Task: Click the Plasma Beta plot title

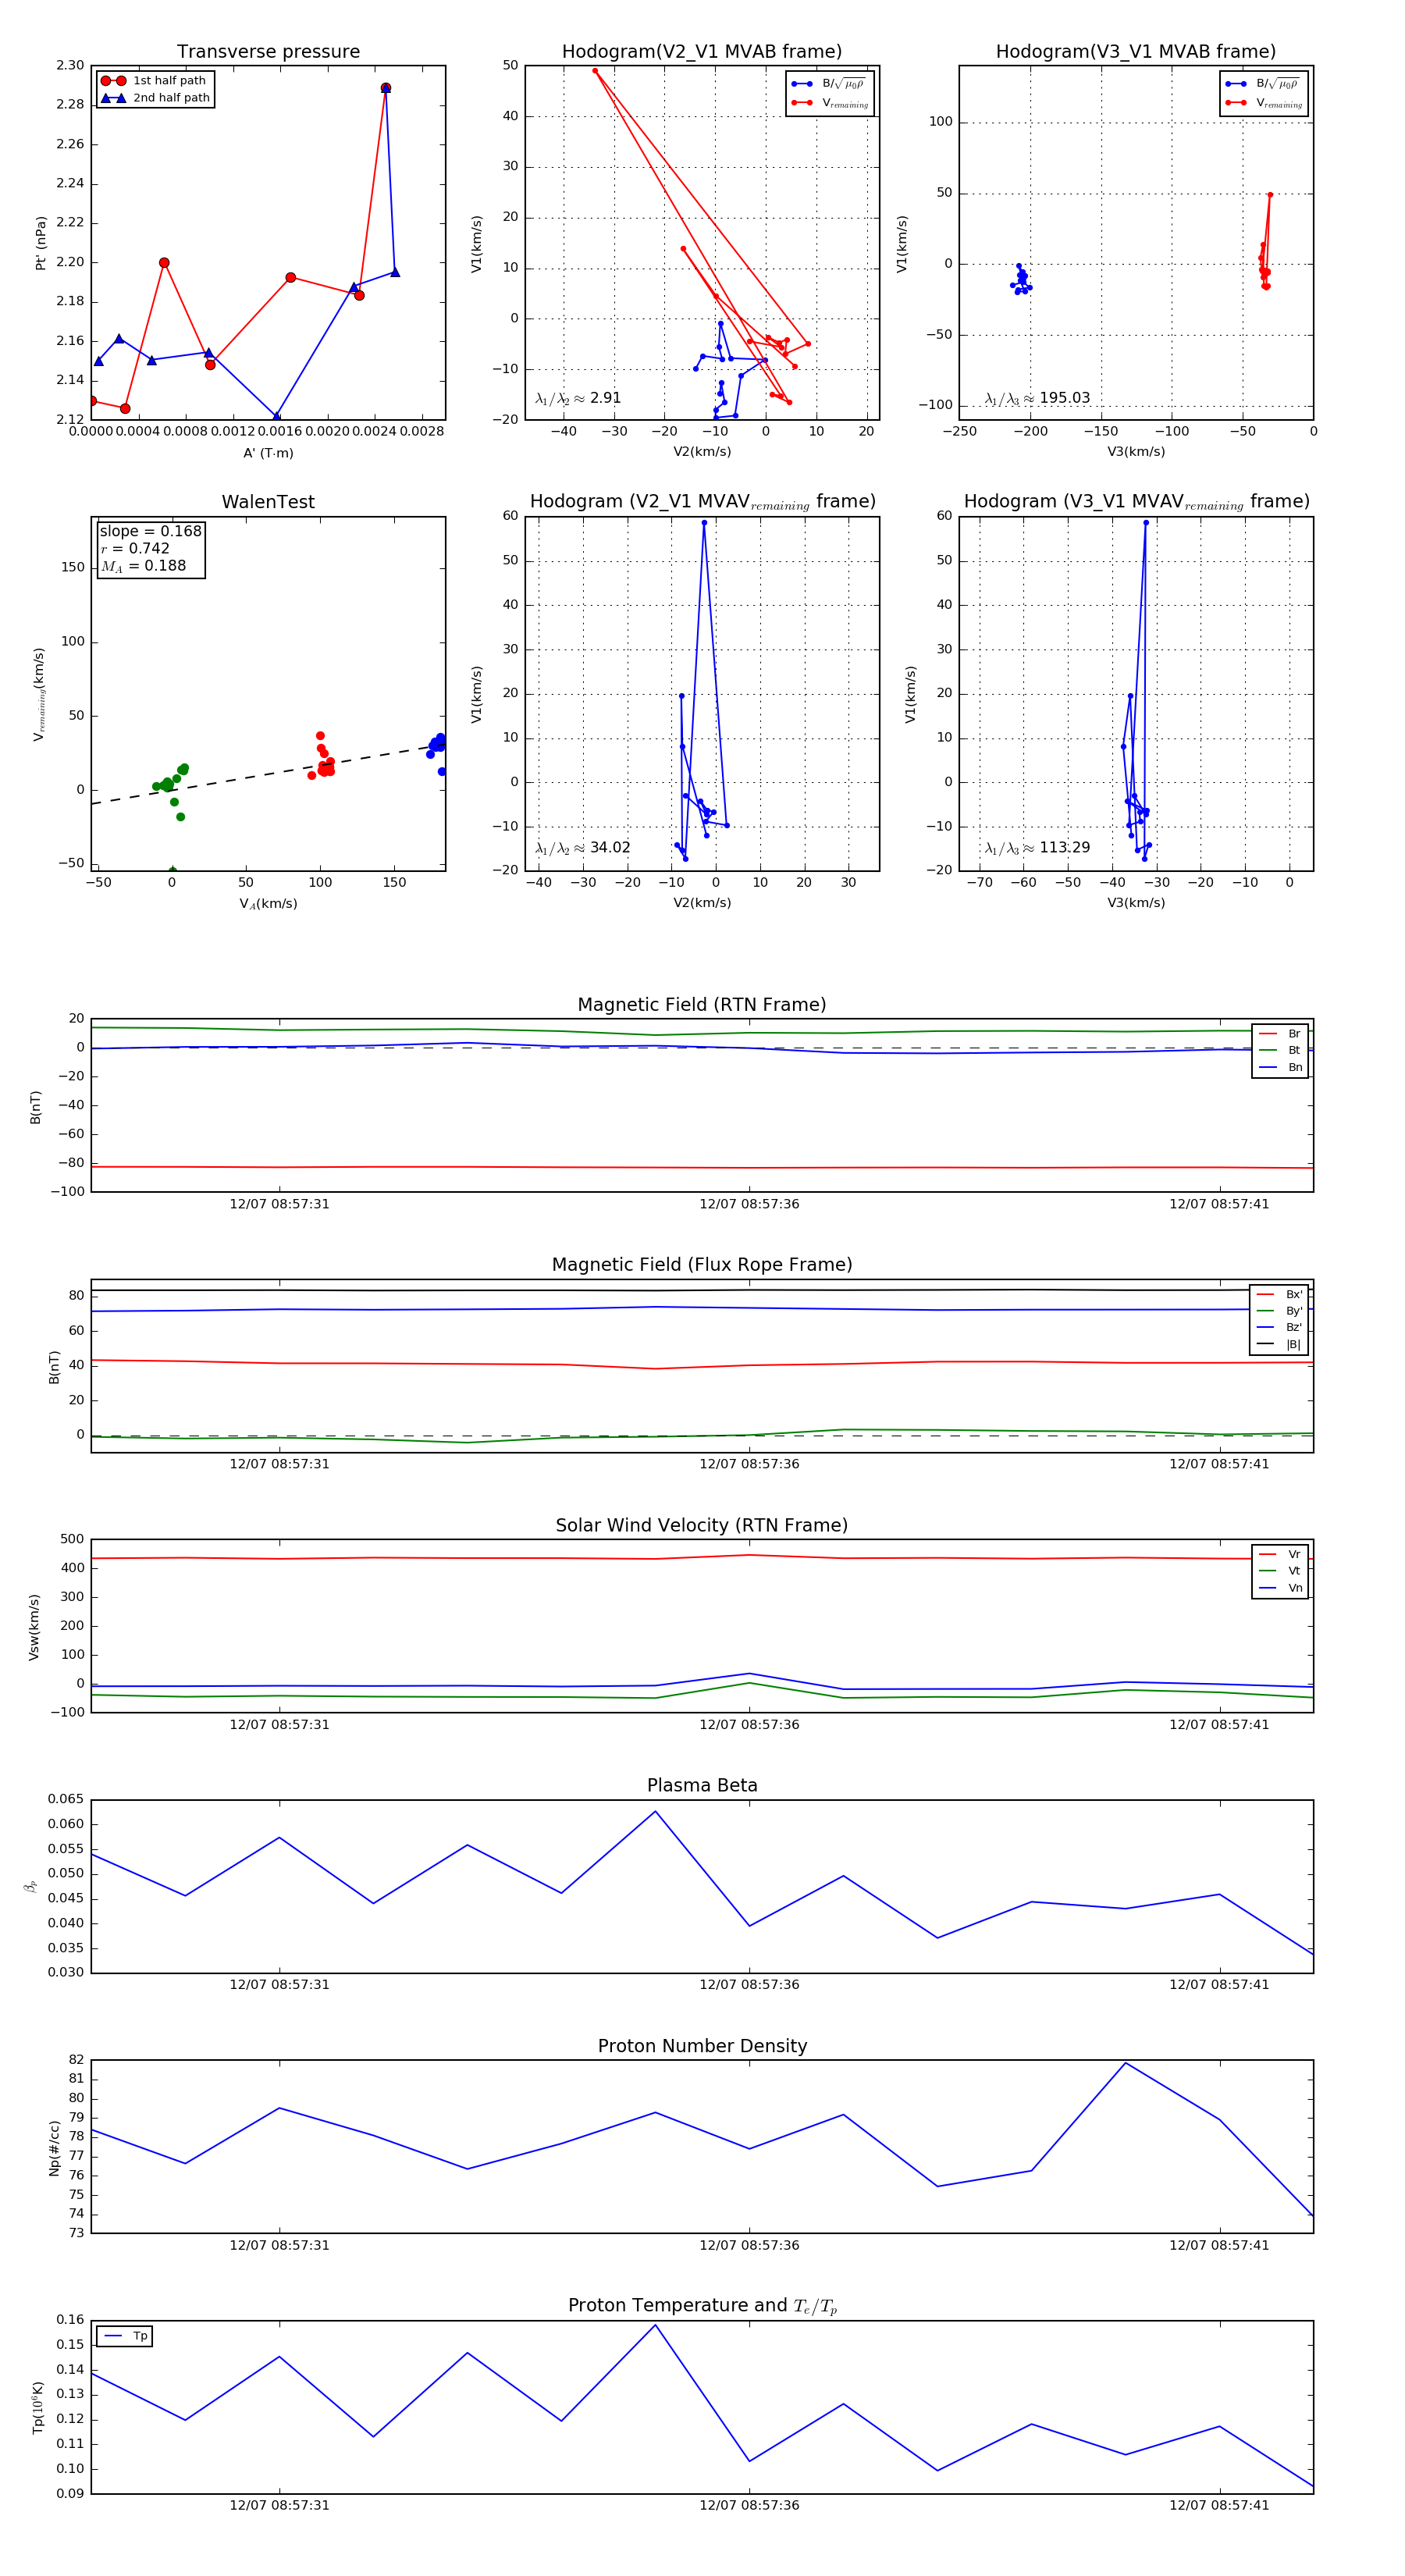Action: point(702,1785)
